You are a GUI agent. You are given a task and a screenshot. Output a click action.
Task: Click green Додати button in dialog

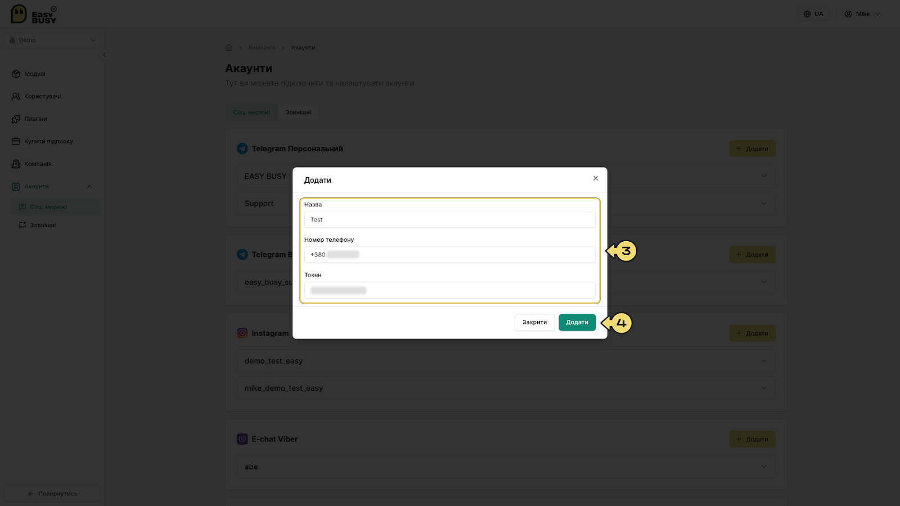coord(577,322)
